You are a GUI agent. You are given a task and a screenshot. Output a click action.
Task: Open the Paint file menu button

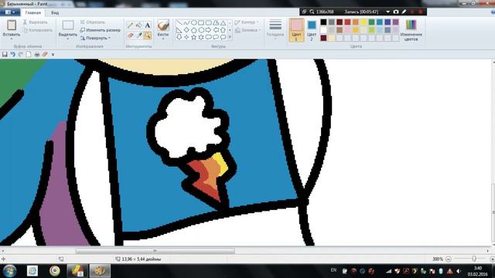10,12
